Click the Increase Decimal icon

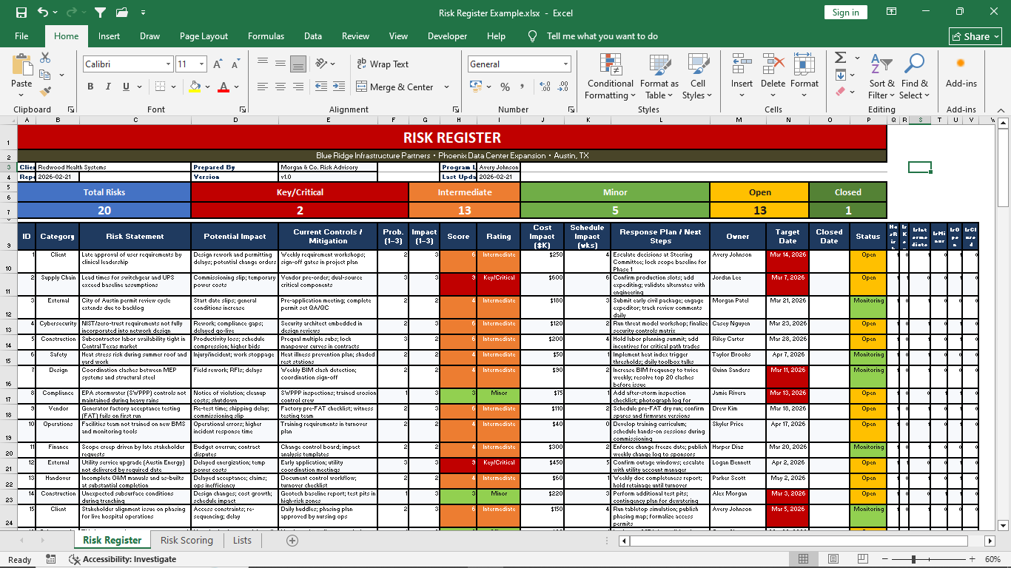(x=545, y=87)
